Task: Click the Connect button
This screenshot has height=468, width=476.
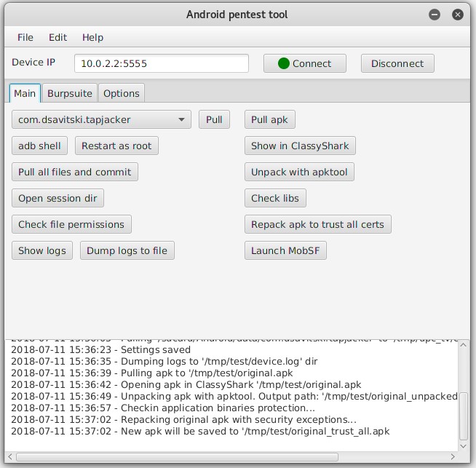Action: pyautogui.click(x=305, y=63)
